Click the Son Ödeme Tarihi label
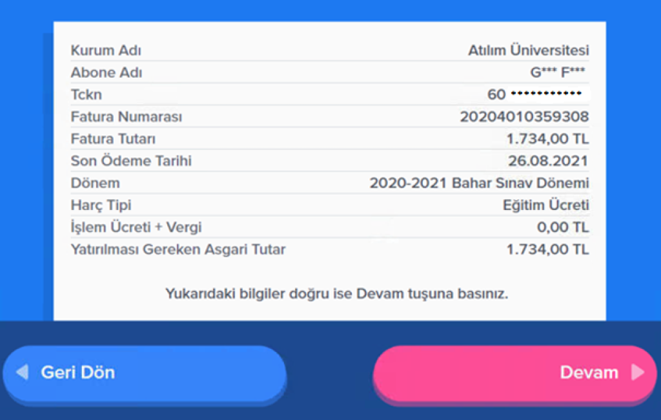Image resolution: width=661 pixels, height=420 pixels. (131, 161)
